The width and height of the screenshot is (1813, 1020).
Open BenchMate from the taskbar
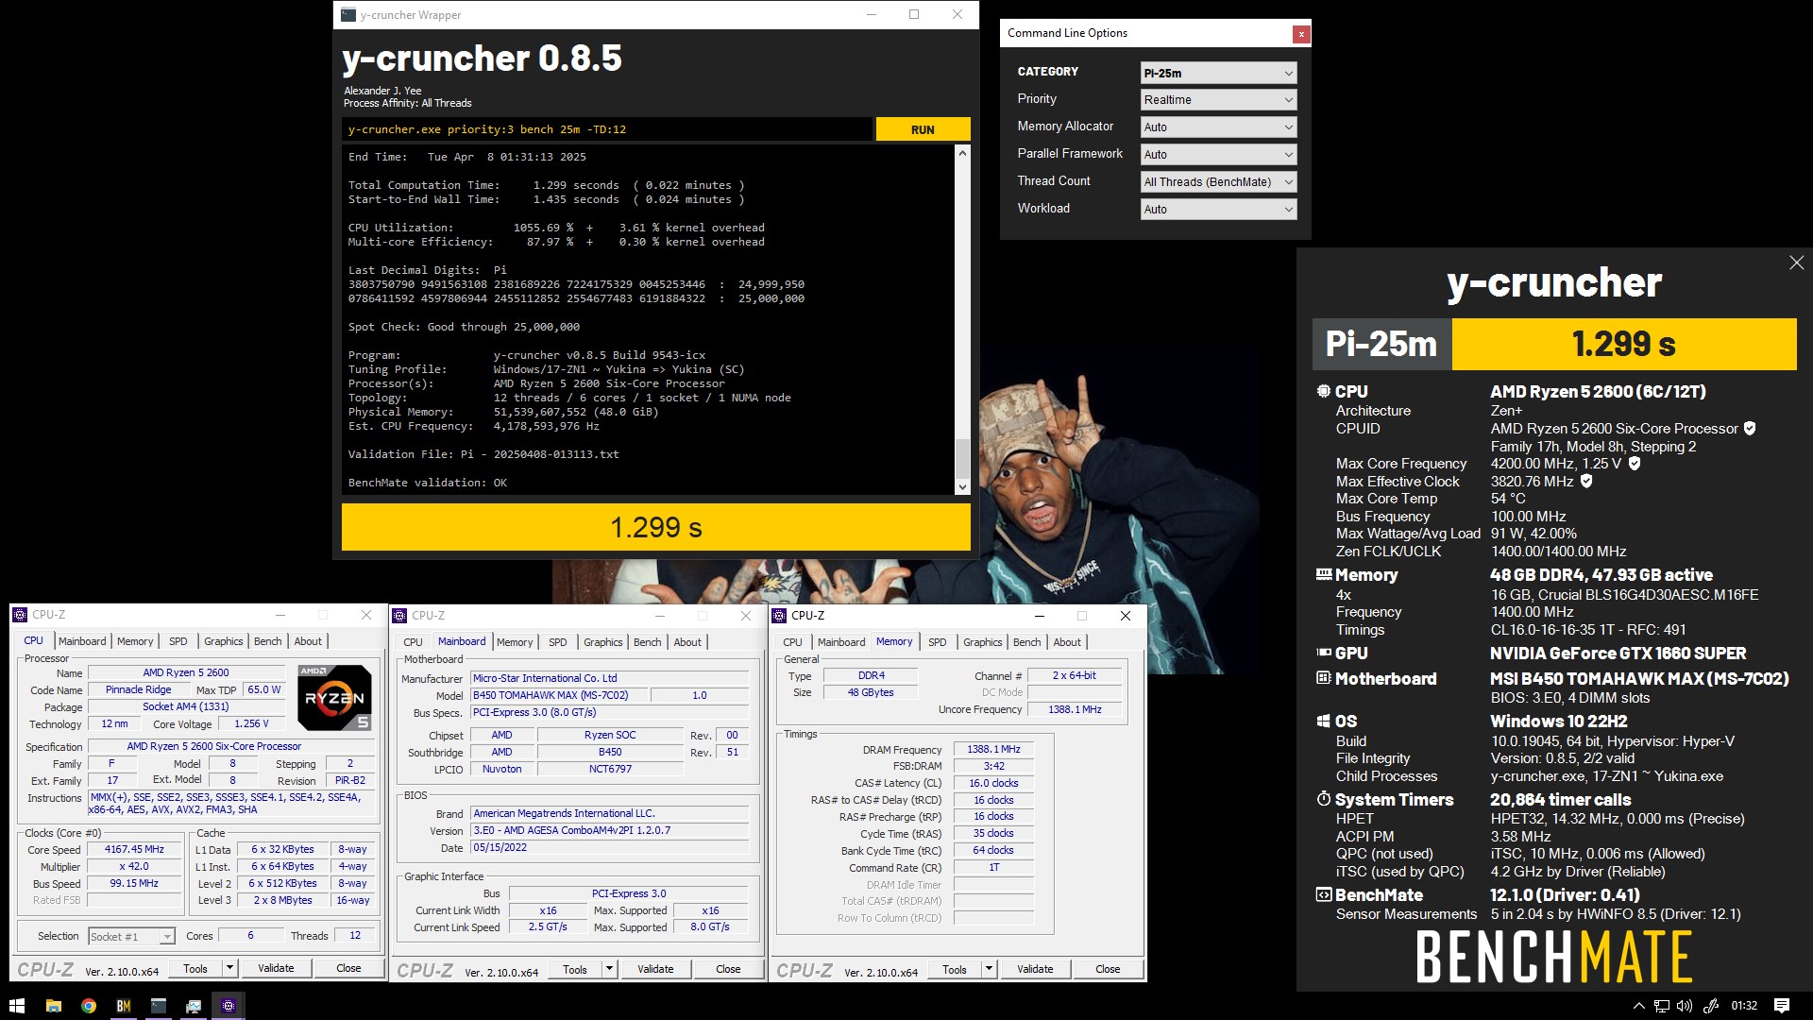123,1006
